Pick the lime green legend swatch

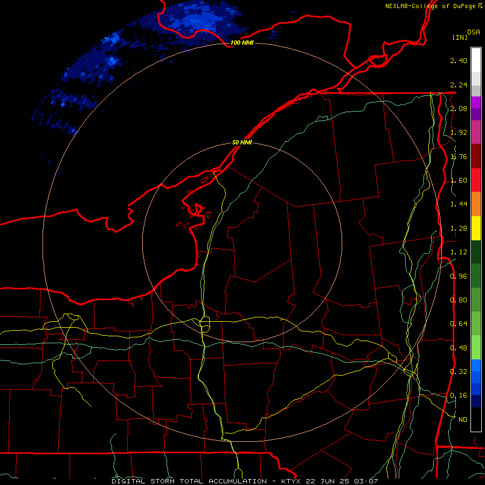[x=476, y=348]
